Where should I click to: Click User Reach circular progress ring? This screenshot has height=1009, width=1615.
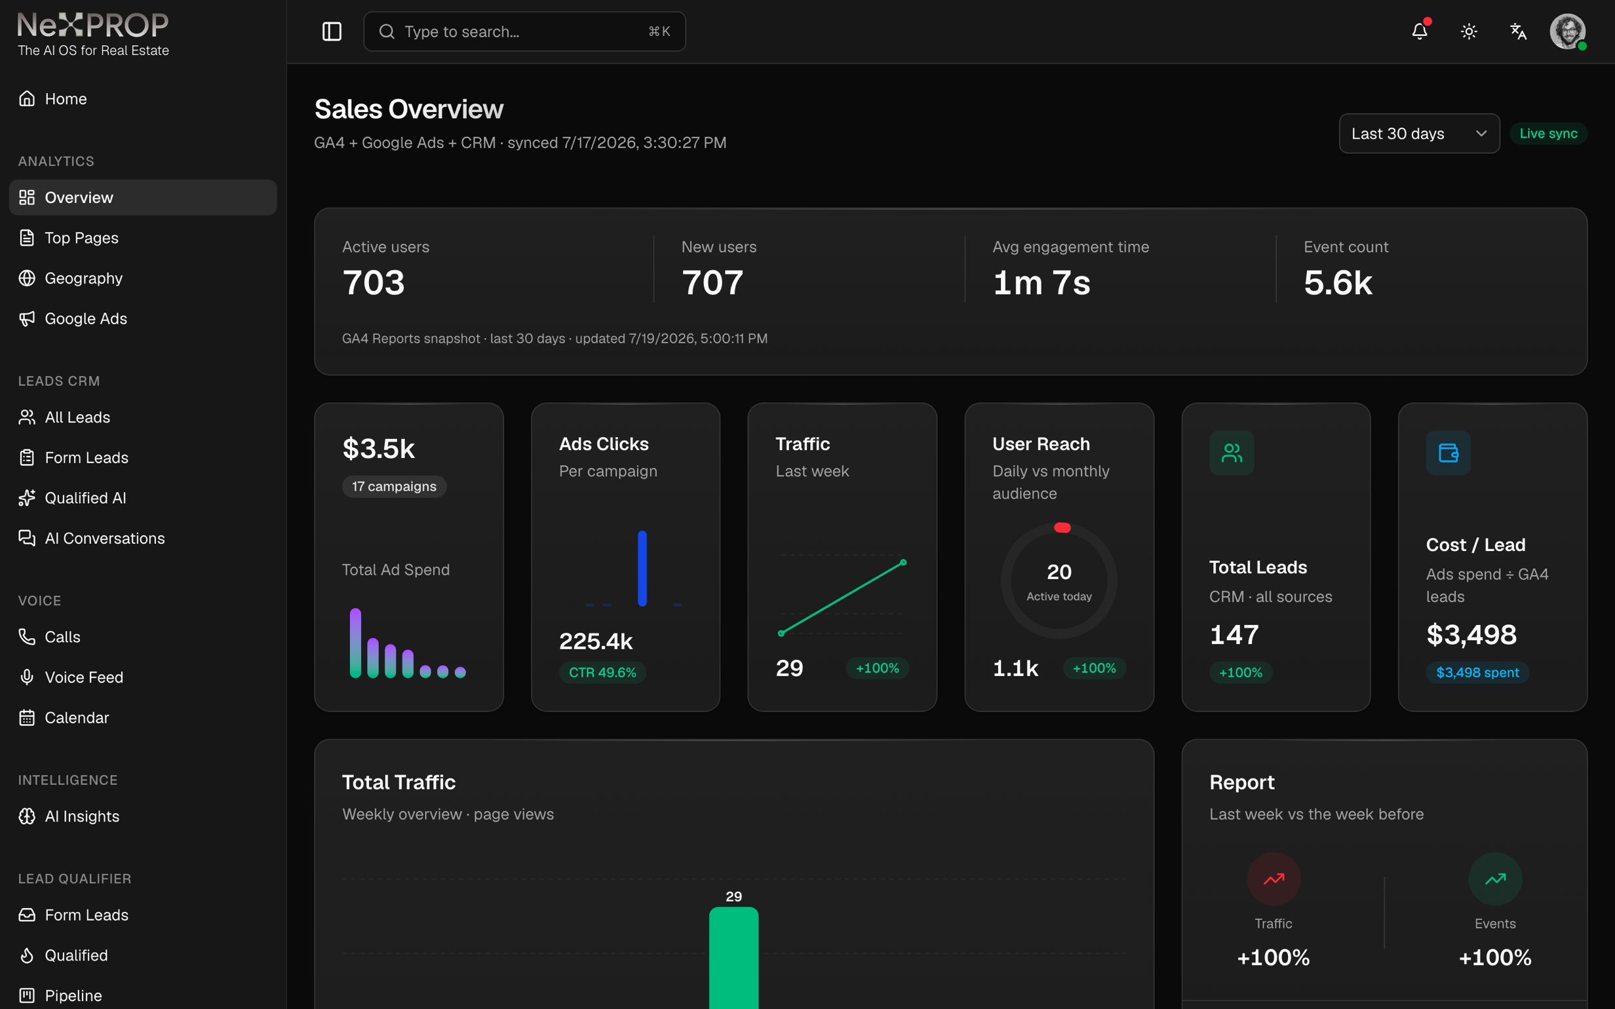pyautogui.click(x=1059, y=581)
